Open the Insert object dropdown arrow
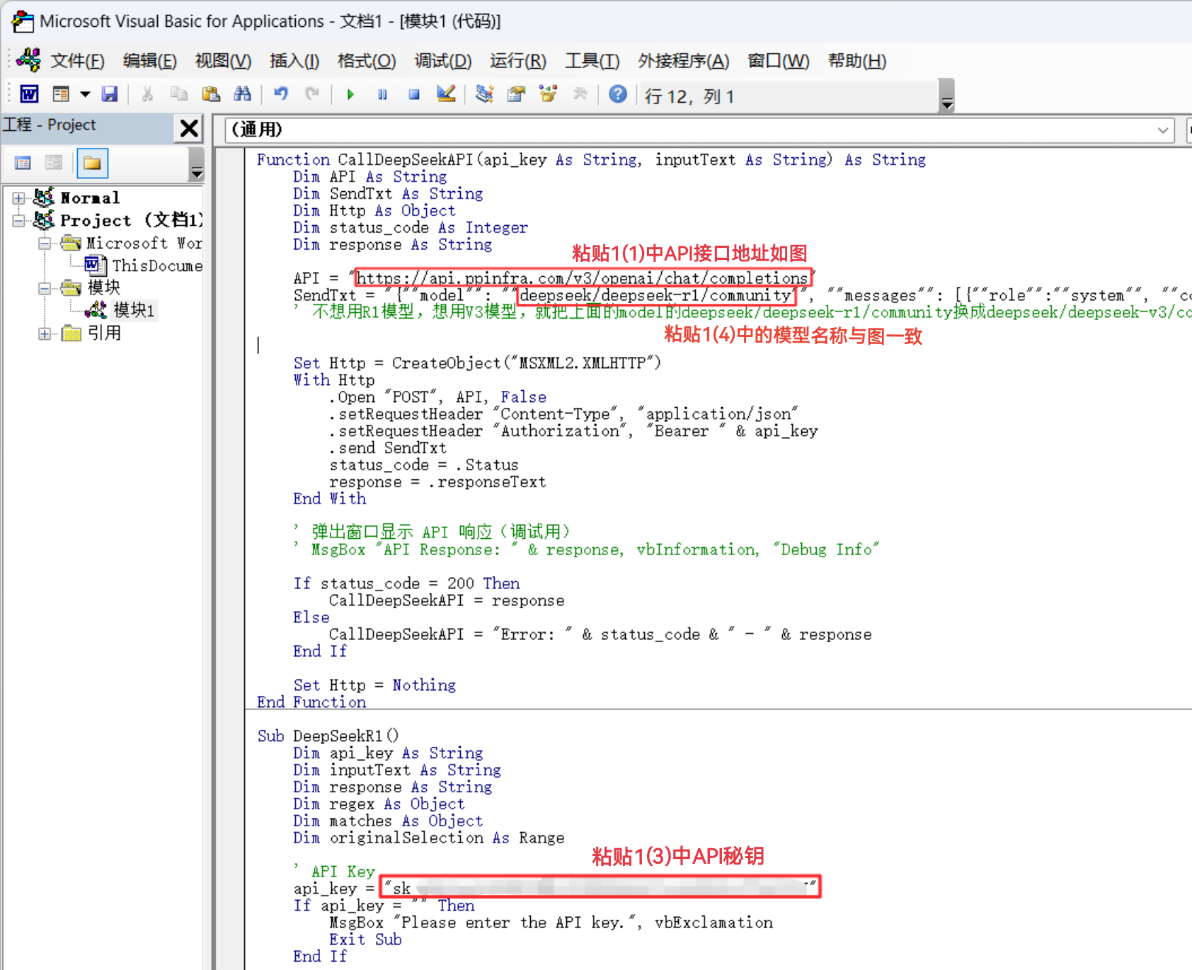This screenshot has width=1192, height=970. point(85,94)
